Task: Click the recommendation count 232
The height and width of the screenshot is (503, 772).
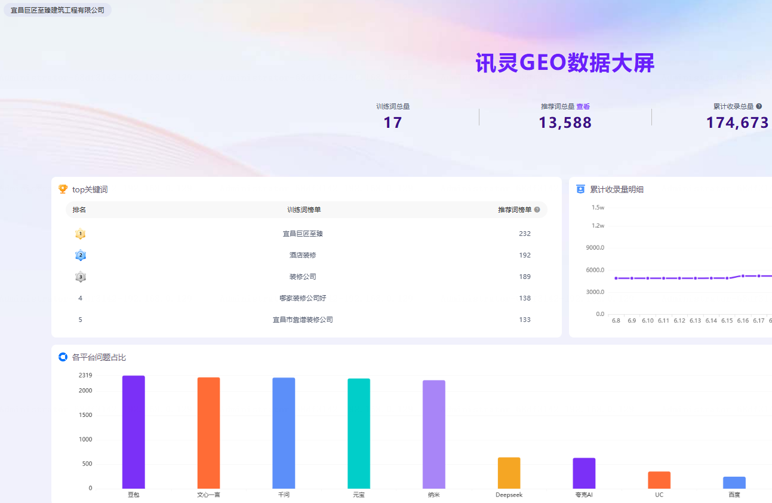Action: coord(525,234)
